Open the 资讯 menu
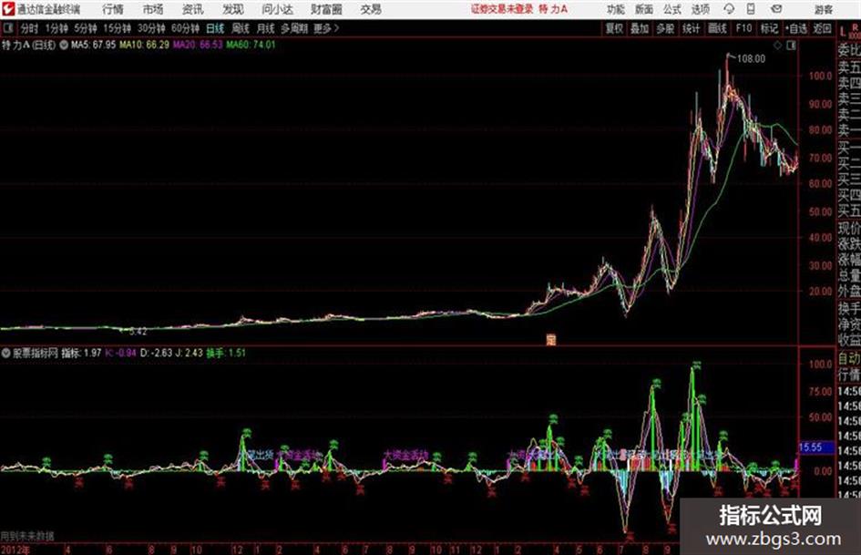861x555 pixels. pos(193,9)
